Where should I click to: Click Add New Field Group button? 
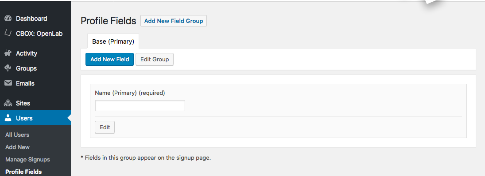[174, 21]
